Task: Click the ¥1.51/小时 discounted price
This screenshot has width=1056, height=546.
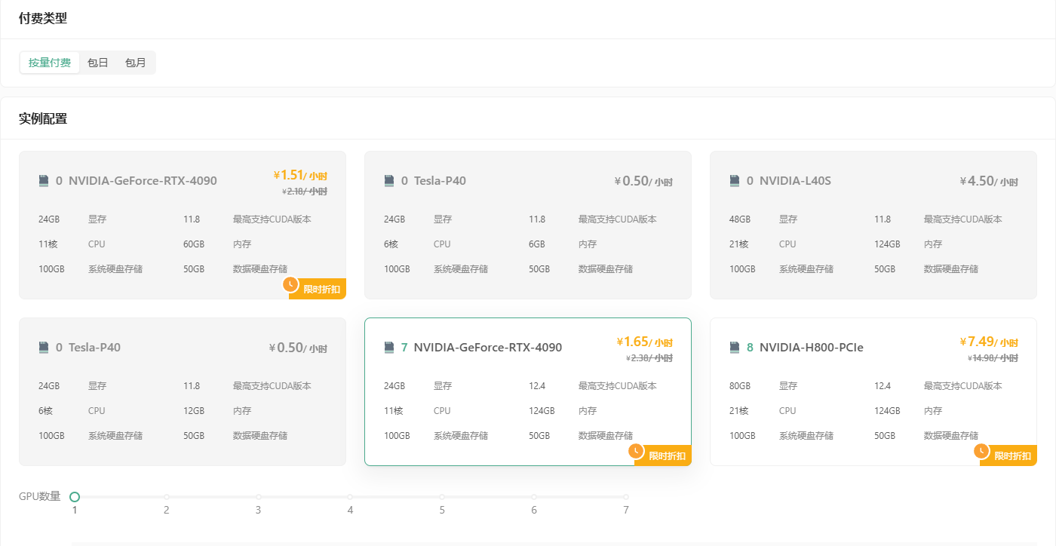Action: [x=299, y=175]
